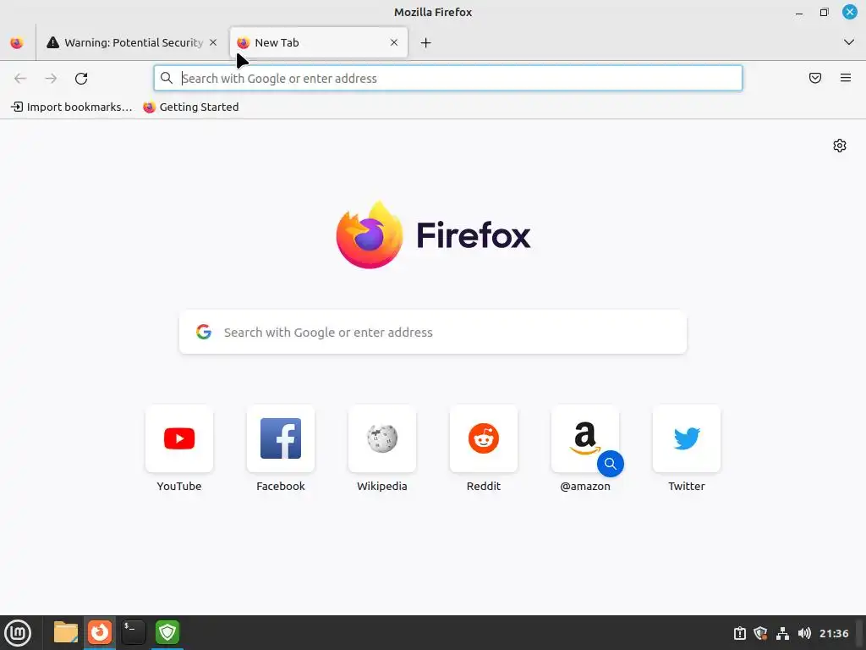
Task: Open the Firefox application hamburger menu
Action: point(846,78)
